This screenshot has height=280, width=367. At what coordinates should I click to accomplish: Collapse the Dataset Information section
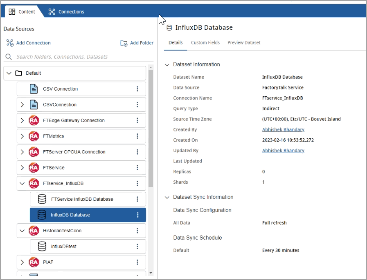tap(167, 64)
